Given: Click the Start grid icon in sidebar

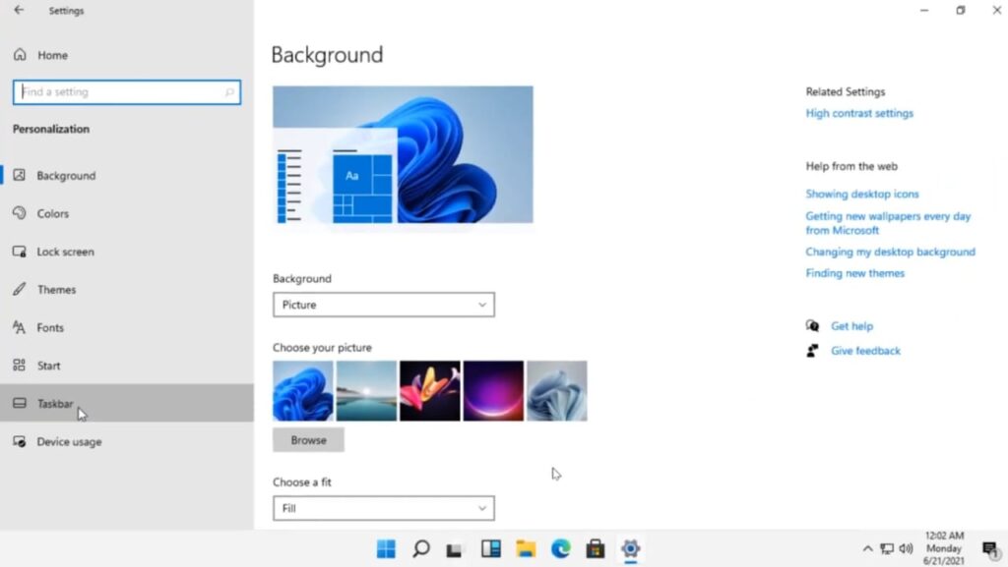Looking at the screenshot, I should click(20, 365).
